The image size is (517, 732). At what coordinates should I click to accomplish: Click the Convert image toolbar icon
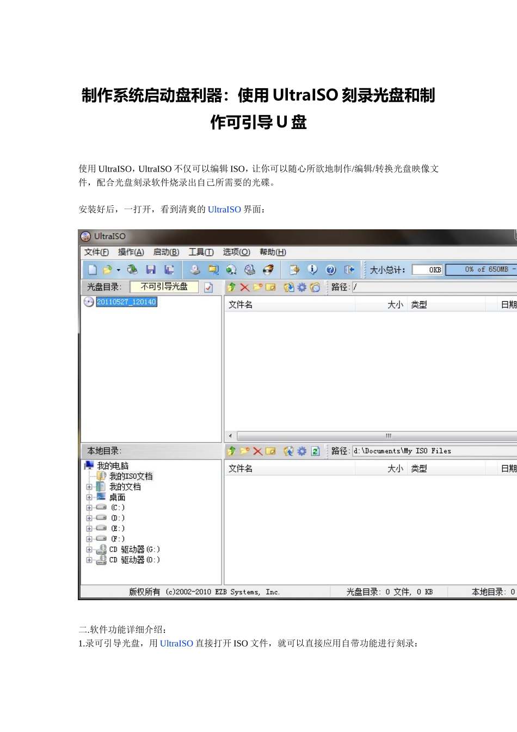point(231,270)
